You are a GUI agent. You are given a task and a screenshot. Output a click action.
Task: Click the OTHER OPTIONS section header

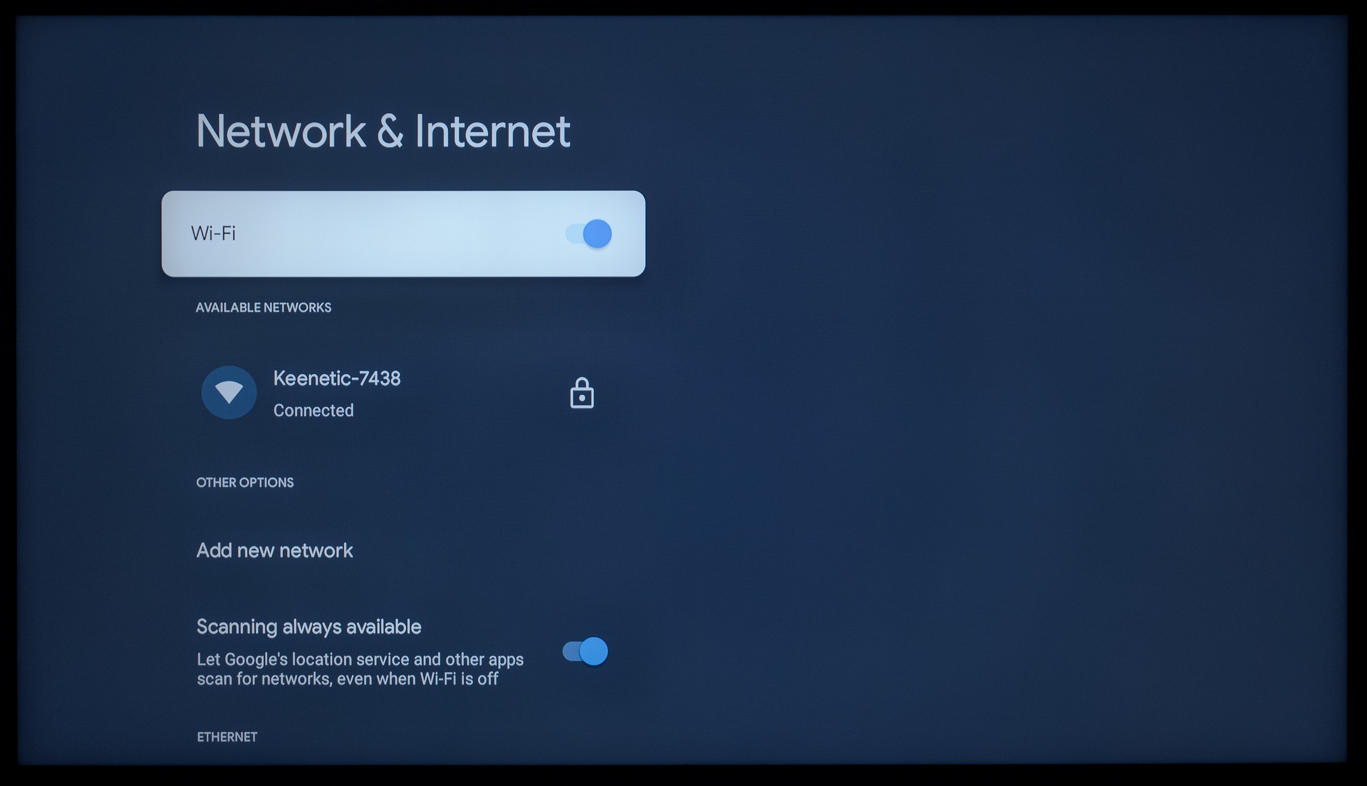pyautogui.click(x=245, y=482)
